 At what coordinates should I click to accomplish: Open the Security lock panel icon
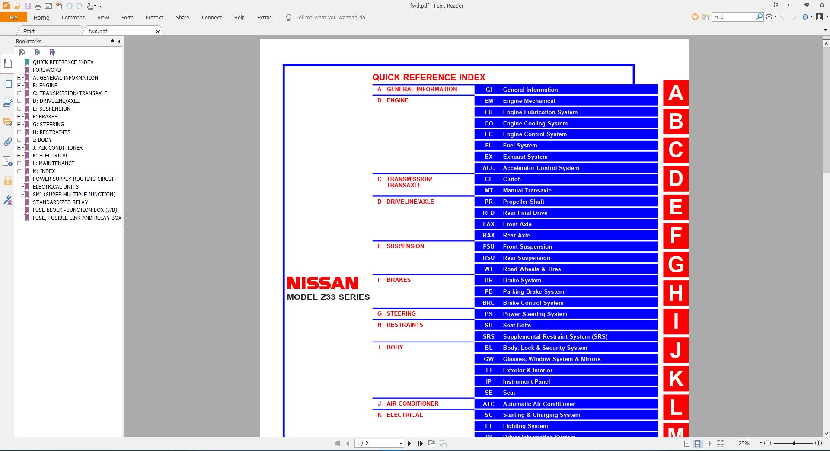7,180
